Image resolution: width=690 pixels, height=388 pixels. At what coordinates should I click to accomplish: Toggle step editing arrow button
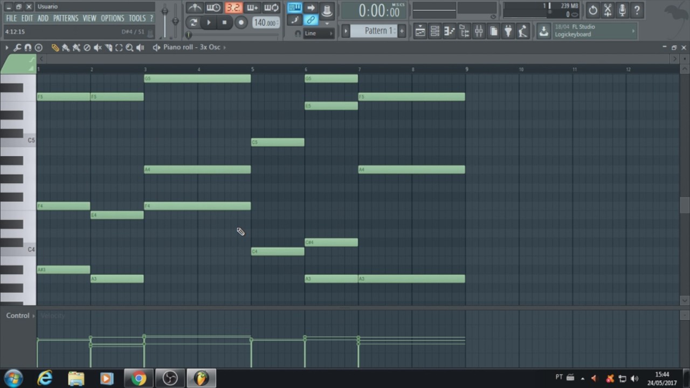311,8
